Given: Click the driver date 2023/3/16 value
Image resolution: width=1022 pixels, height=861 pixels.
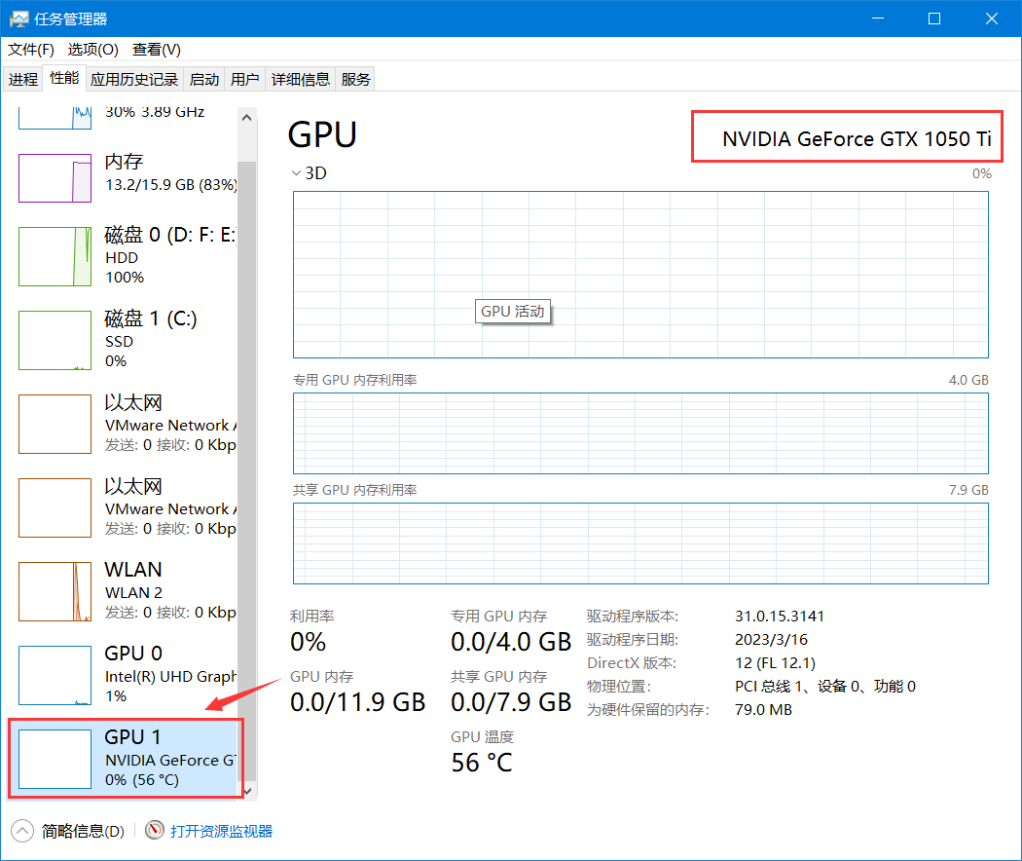Looking at the screenshot, I should point(771,639).
